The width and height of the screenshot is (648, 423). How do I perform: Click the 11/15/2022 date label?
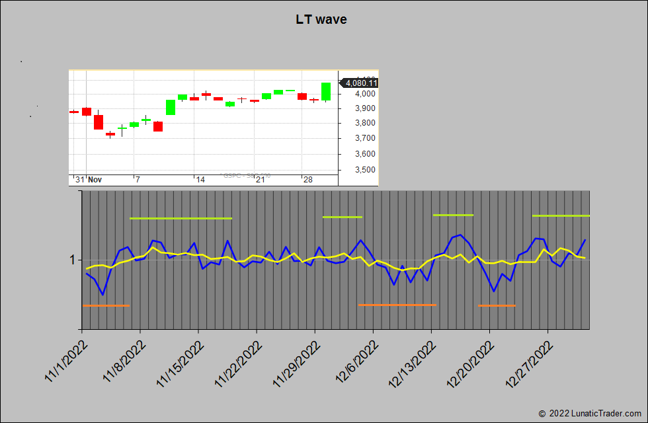(x=180, y=364)
